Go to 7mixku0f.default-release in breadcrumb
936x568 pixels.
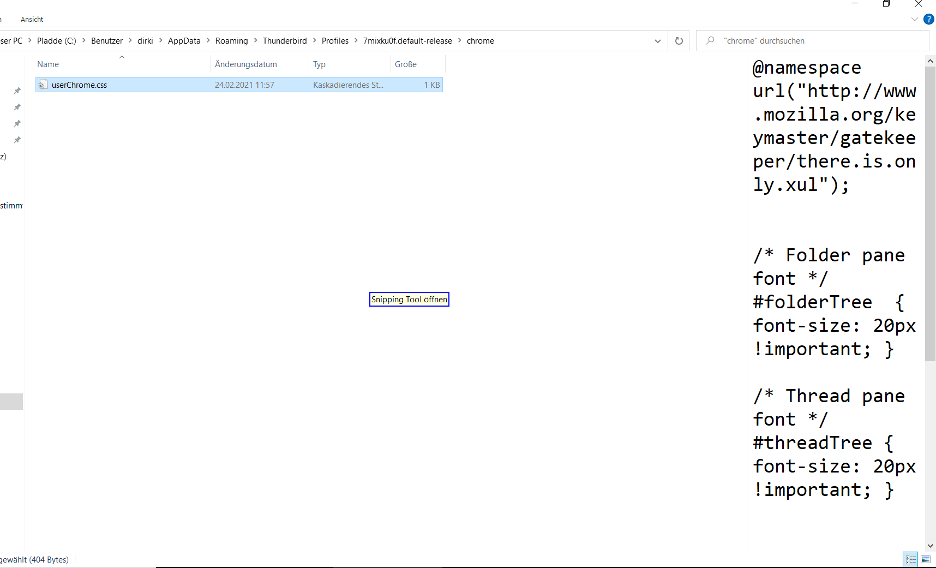(x=407, y=41)
